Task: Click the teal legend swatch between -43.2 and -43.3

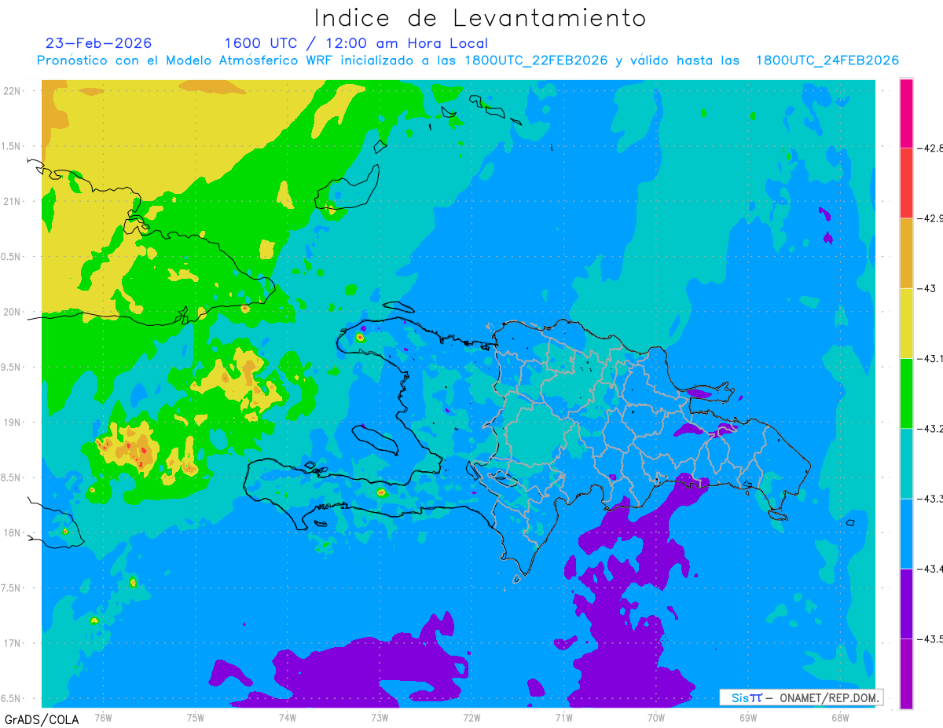Action: [906, 463]
